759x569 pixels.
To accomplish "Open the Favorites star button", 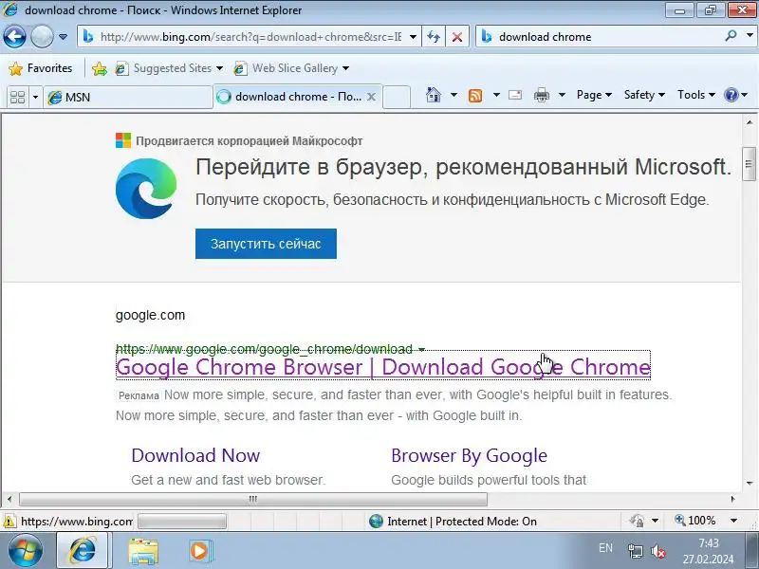I will (x=40, y=68).
